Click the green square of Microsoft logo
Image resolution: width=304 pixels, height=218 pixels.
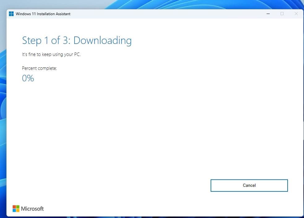18,207
